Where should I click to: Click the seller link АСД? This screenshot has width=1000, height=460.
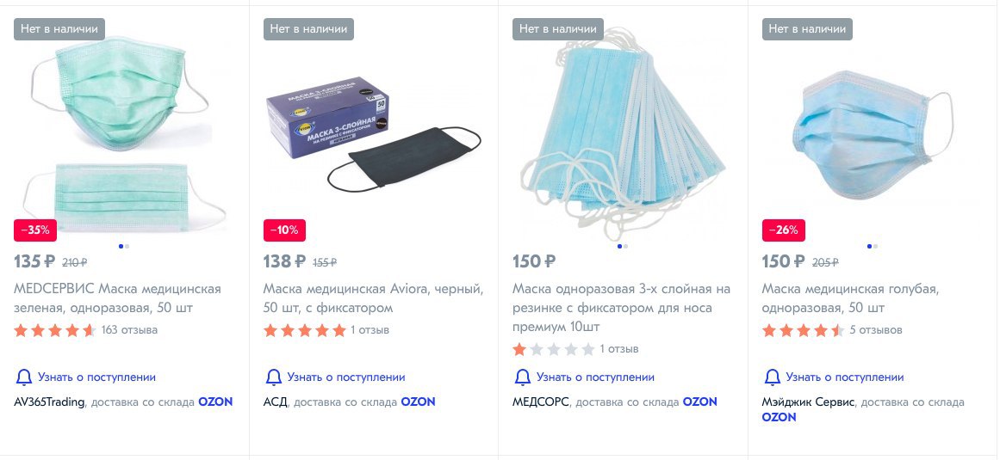[x=276, y=402]
